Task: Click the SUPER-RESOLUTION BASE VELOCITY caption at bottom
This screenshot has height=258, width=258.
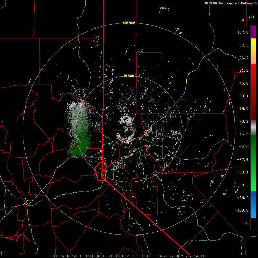Action: 129,256
